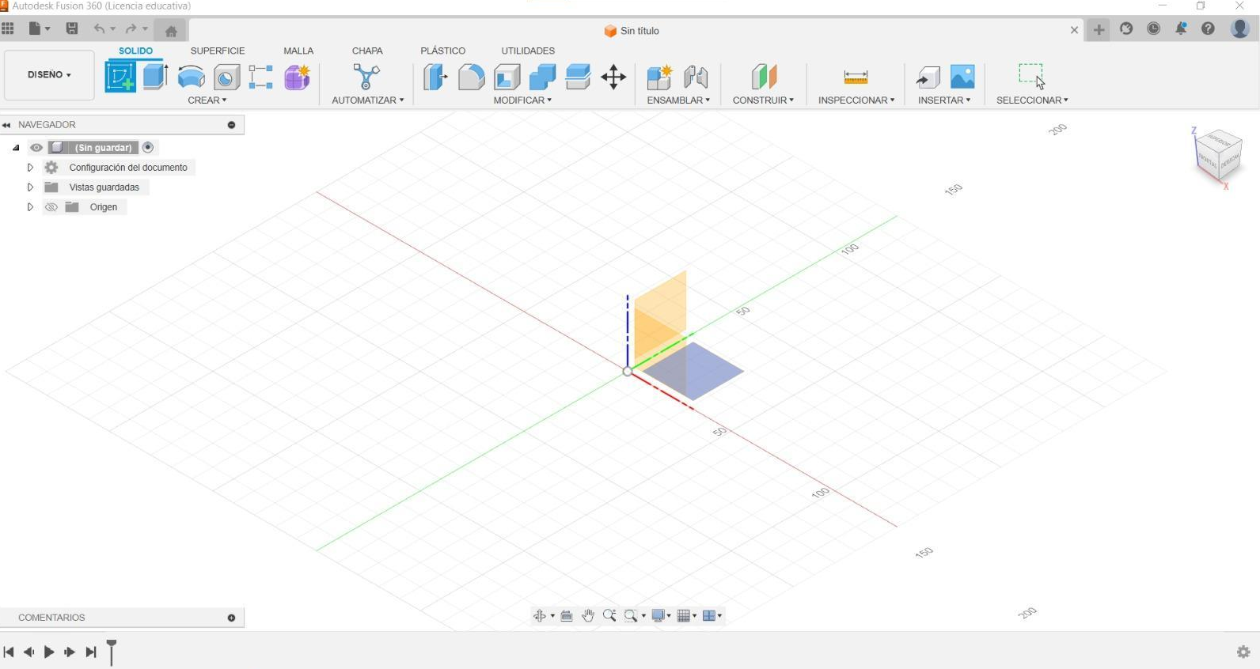Create an Offset Plane

coord(764,77)
